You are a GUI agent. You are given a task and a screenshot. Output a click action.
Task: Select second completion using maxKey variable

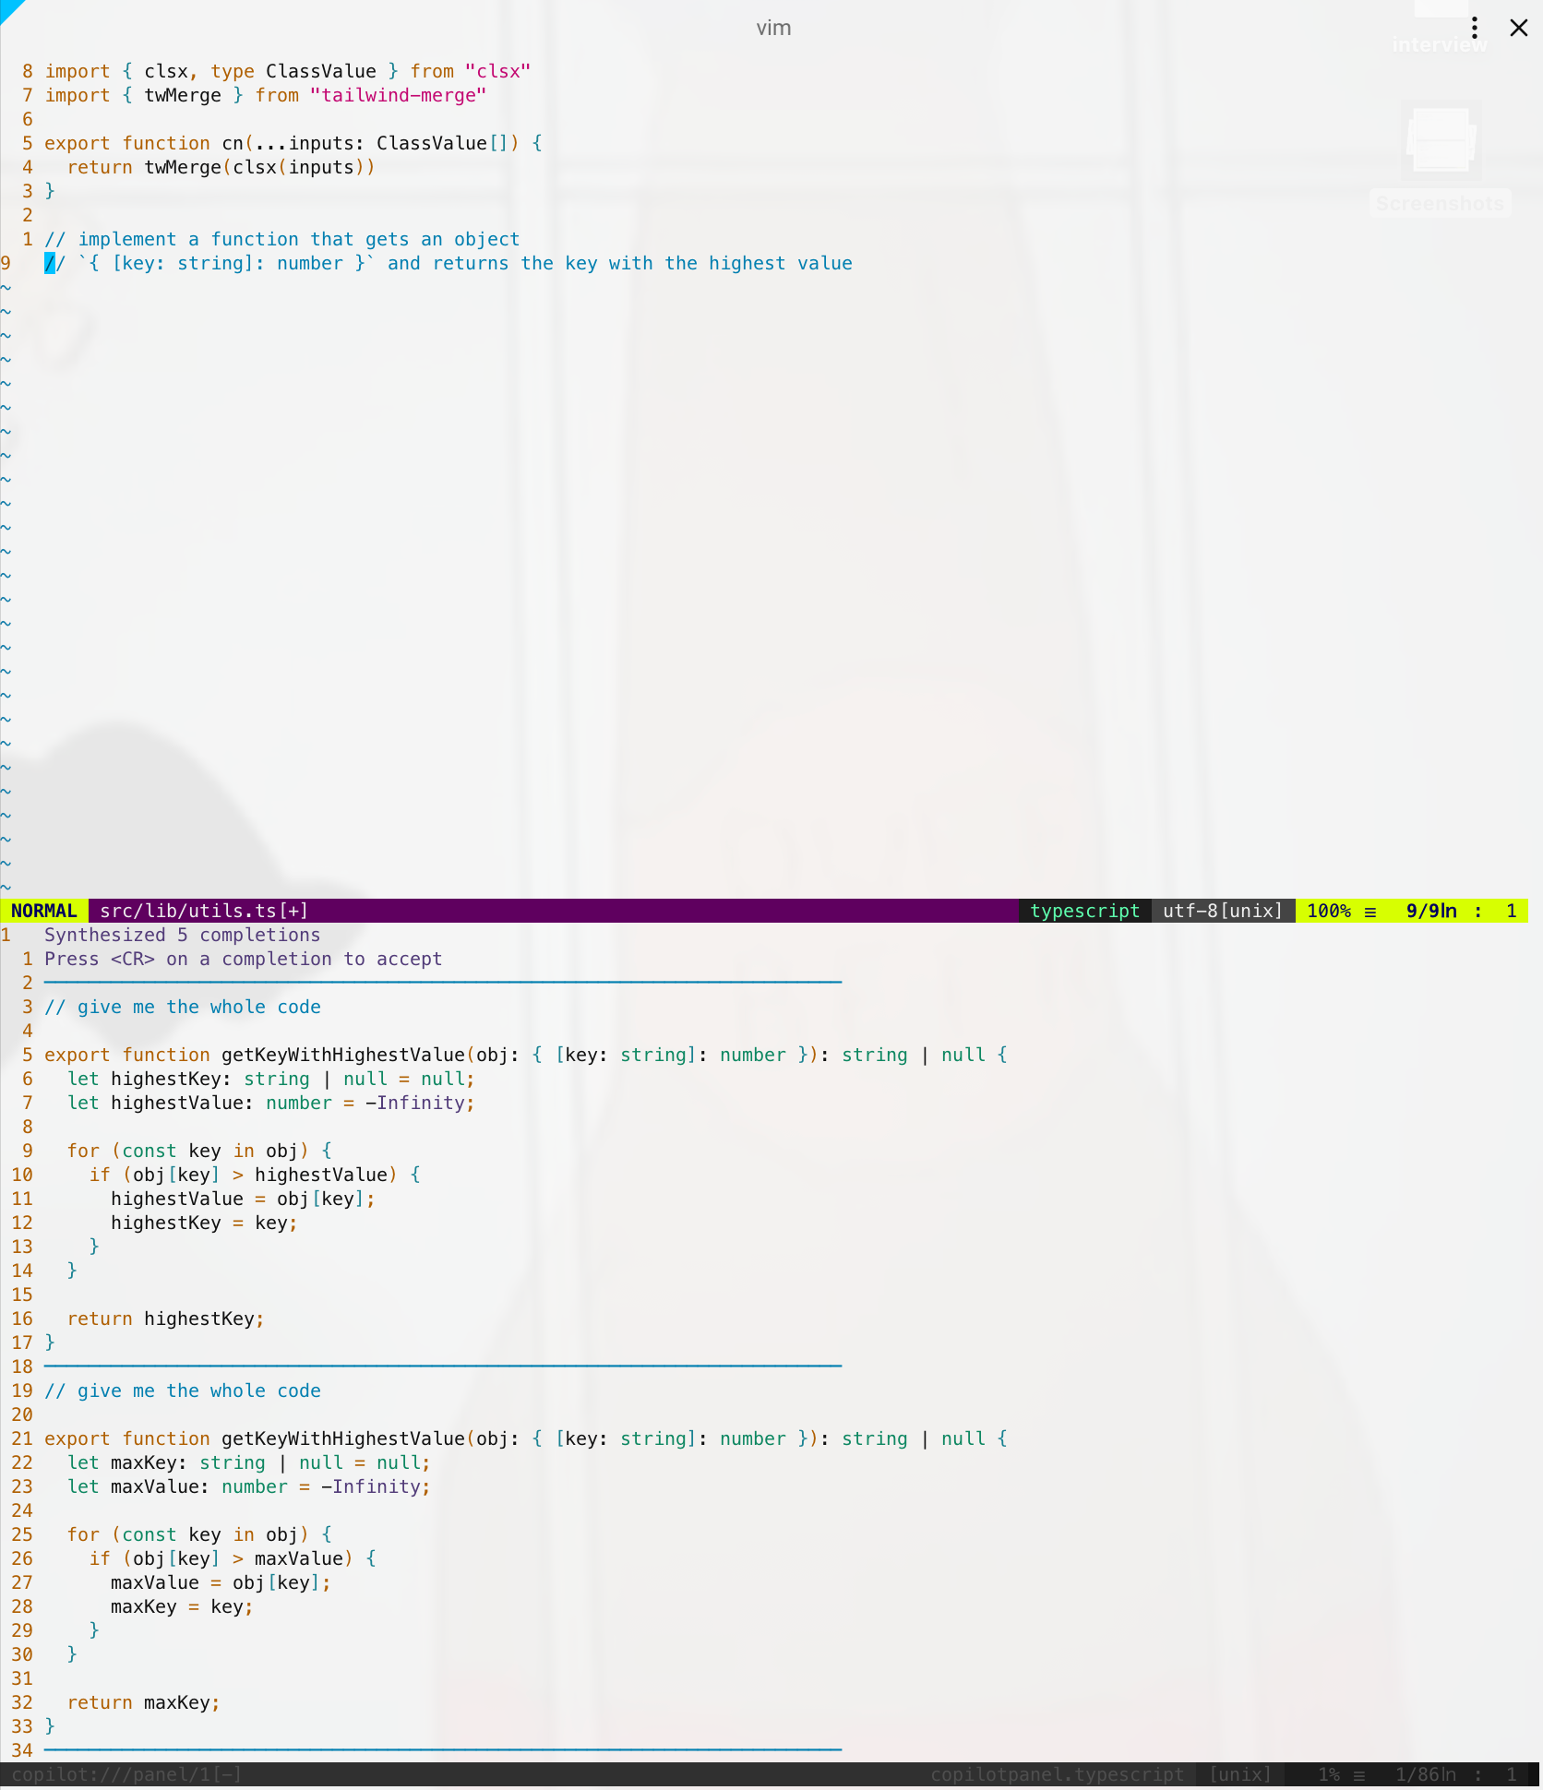click(x=525, y=1438)
